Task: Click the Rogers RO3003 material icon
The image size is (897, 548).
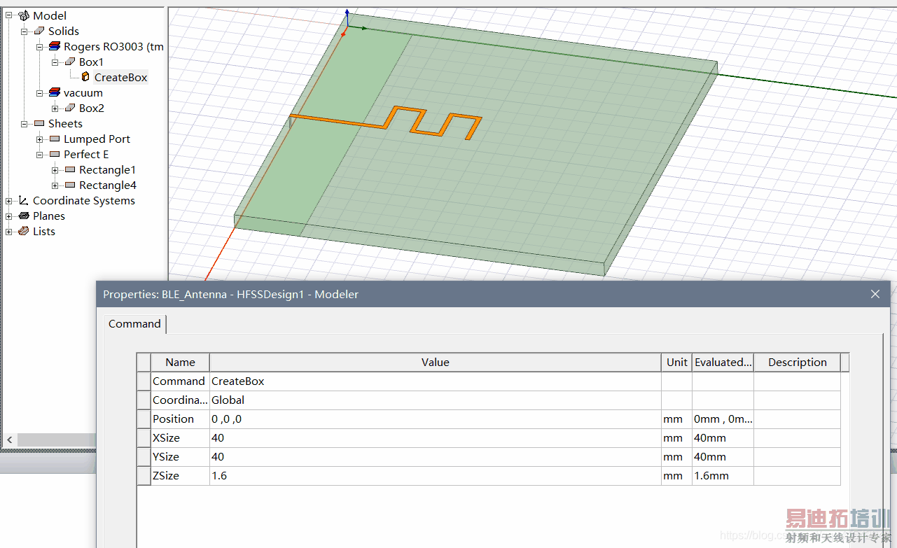Action: coord(55,46)
